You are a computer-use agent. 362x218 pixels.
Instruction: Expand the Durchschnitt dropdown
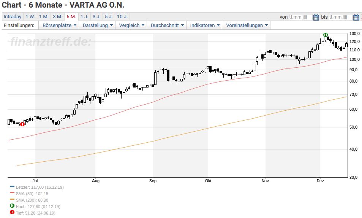(x=167, y=25)
